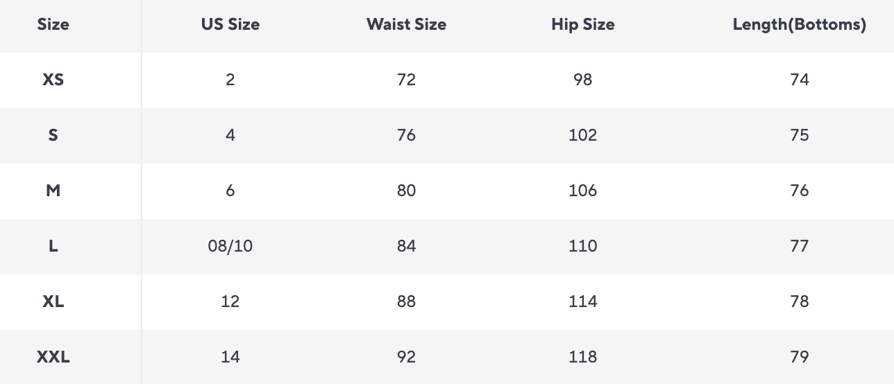The image size is (894, 384).
Task: Select the XXL size row label
Action: (53, 357)
